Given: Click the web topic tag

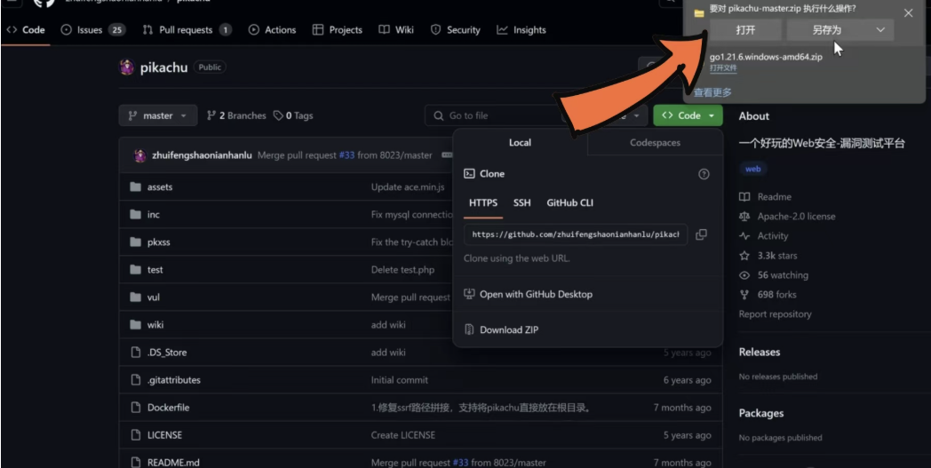Looking at the screenshot, I should (x=752, y=170).
